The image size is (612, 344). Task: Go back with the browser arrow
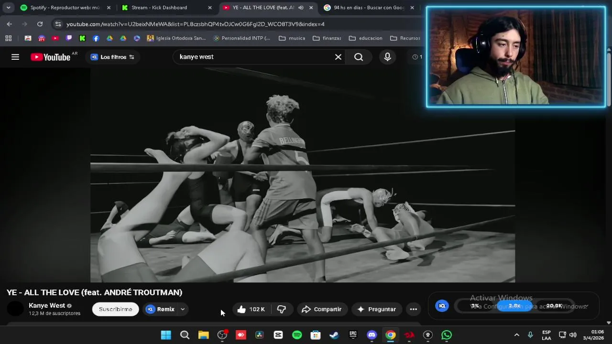pyautogui.click(x=10, y=24)
